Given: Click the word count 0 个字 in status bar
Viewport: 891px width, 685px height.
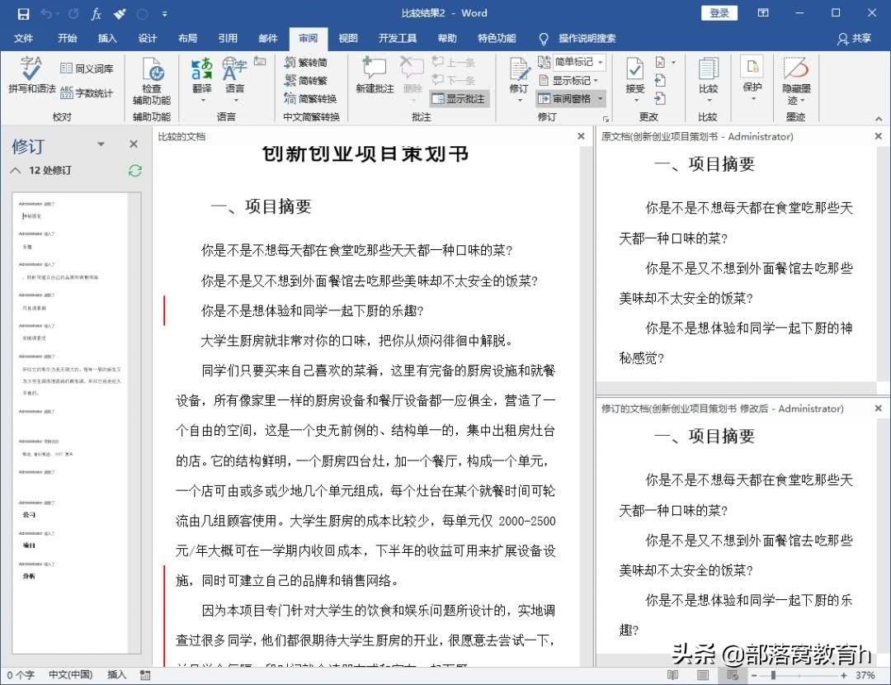Looking at the screenshot, I should [21, 675].
